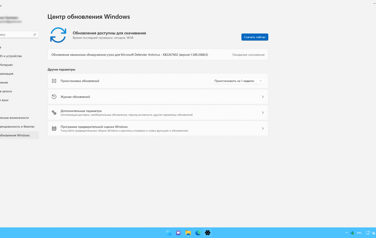376x238 pixels.
Task: Open Конфиденциальность и безопасность in sidebar
Action: (19, 126)
